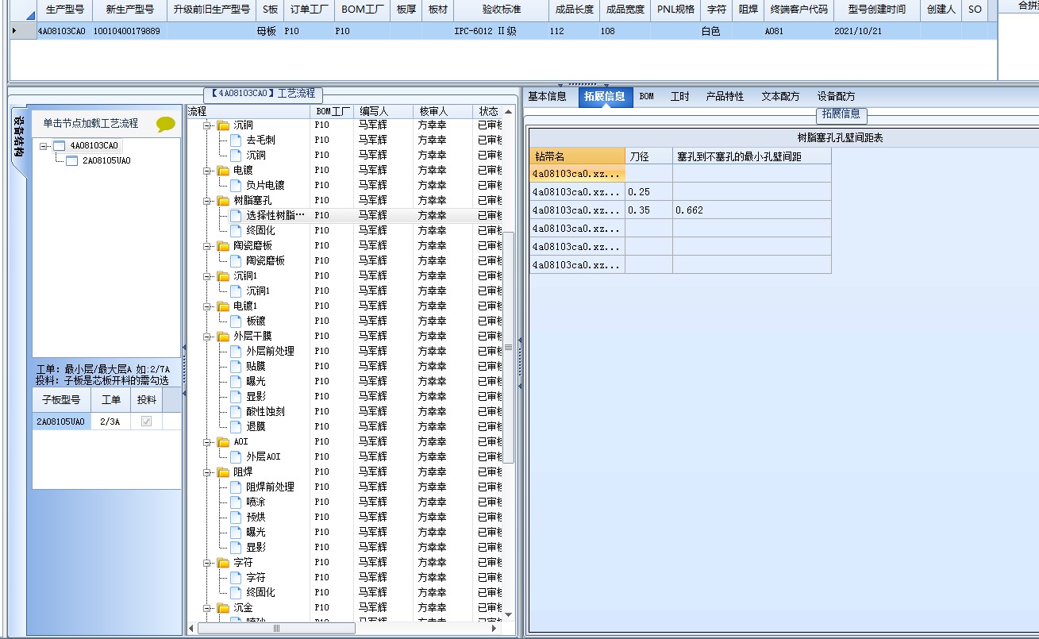The width and height of the screenshot is (1039, 639).
Task: Click the document icon beside 负片电镀
Action: pyautogui.click(x=236, y=185)
